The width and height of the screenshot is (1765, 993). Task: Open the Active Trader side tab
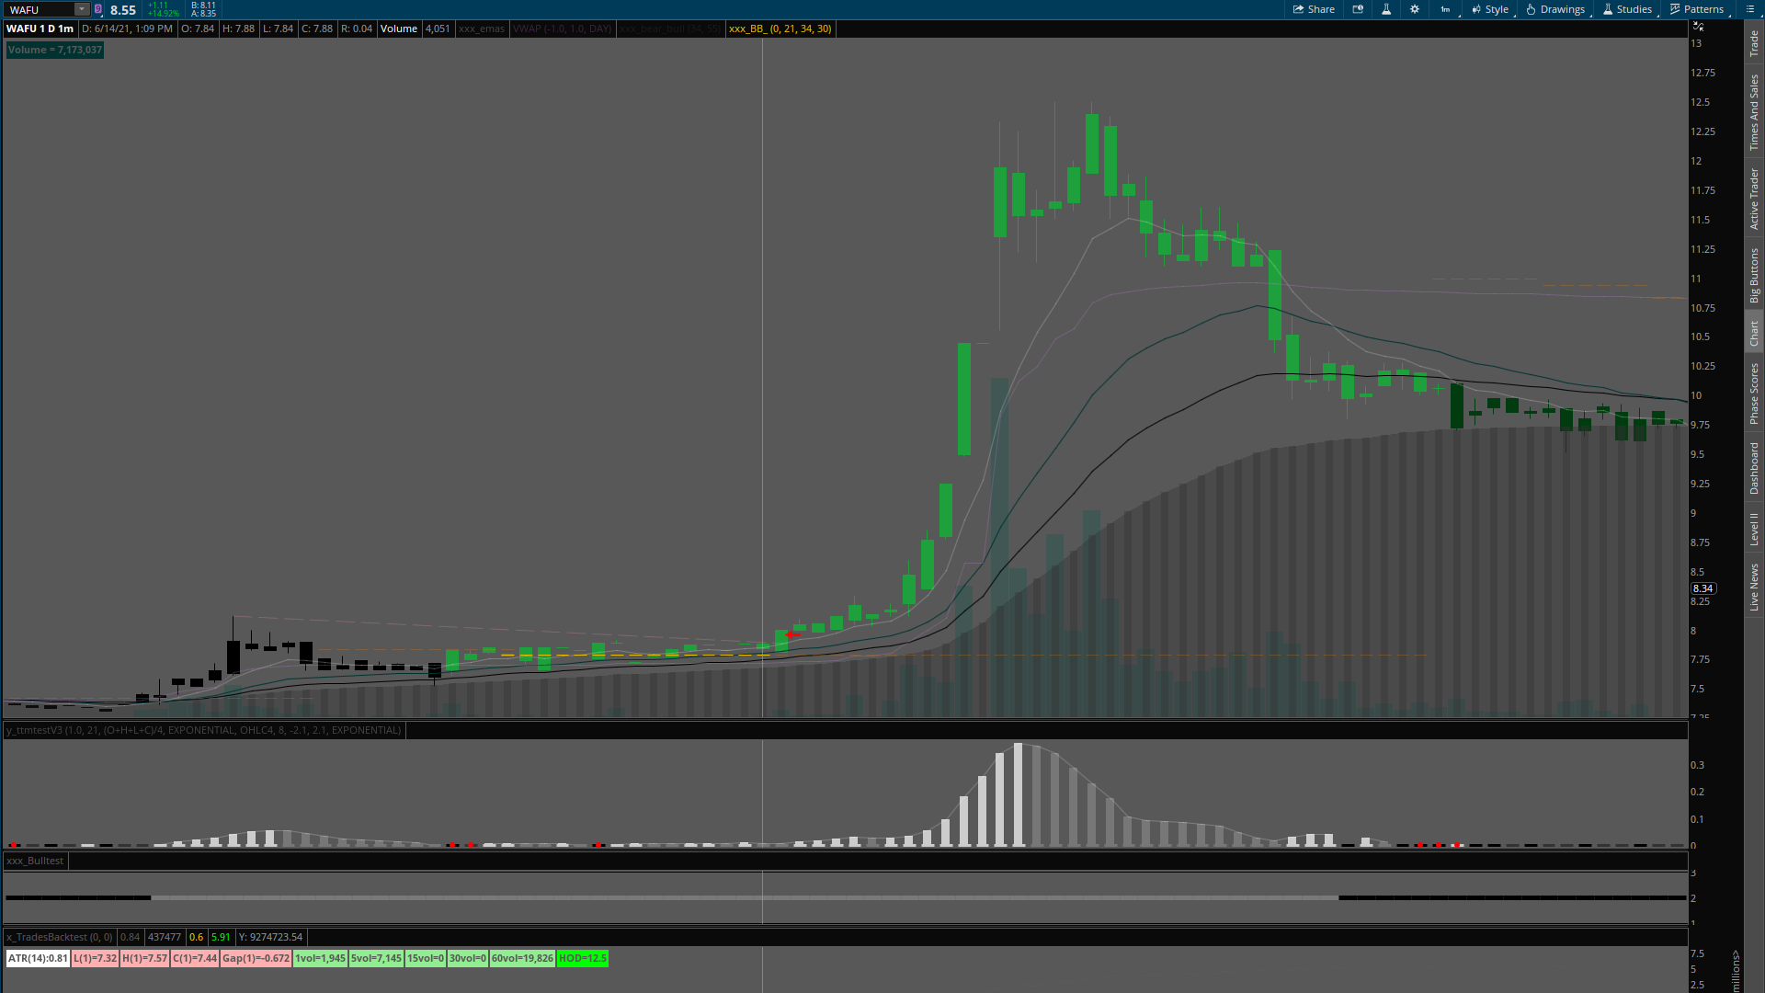(x=1754, y=199)
